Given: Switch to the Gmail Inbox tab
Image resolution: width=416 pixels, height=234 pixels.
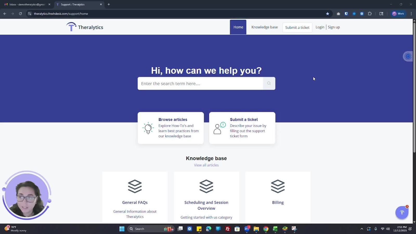Looking at the screenshot, I should (x=27, y=4).
